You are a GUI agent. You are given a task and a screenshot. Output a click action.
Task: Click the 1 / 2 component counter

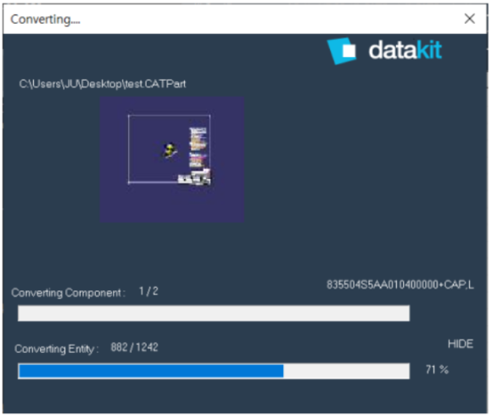pyautogui.click(x=148, y=291)
